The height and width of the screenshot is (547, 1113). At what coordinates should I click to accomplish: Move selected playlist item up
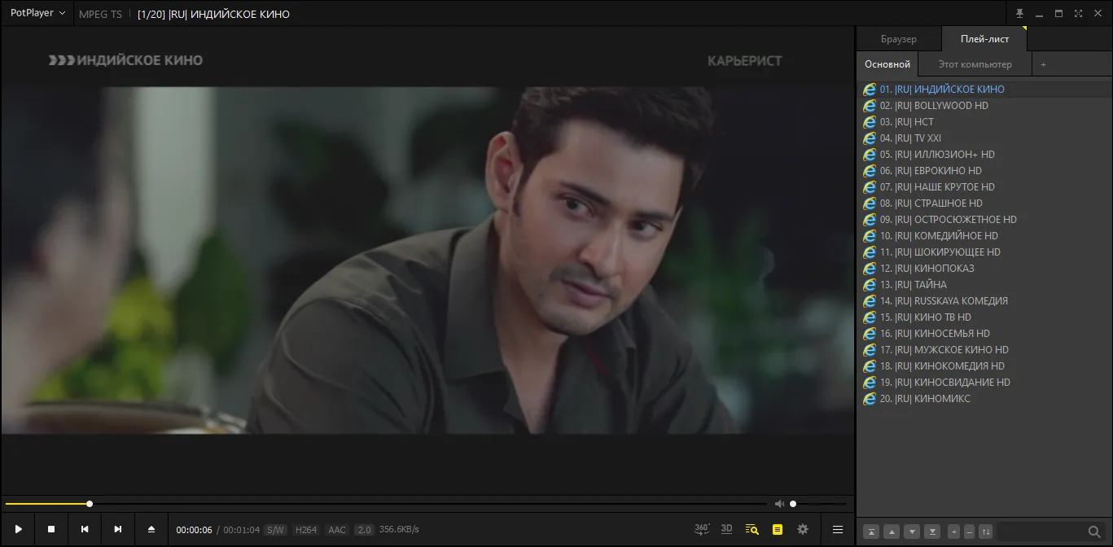(892, 532)
